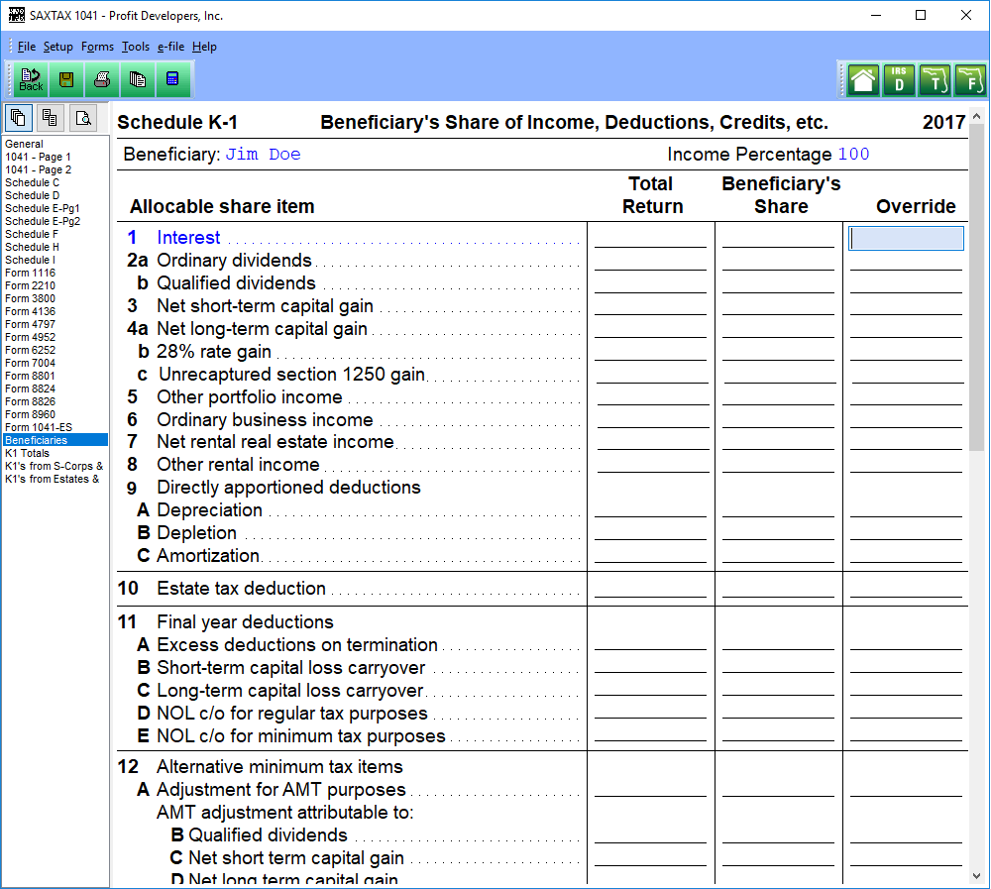991x889 pixels.
Task: Select Beneficiaries in forms list
Action: click(x=55, y=440)
